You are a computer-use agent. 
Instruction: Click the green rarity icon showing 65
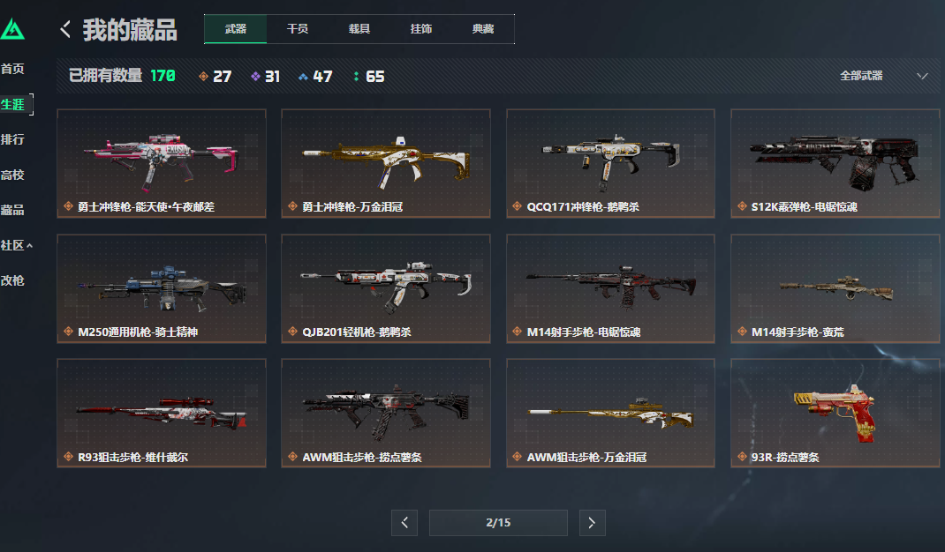[x=356, y=77]
